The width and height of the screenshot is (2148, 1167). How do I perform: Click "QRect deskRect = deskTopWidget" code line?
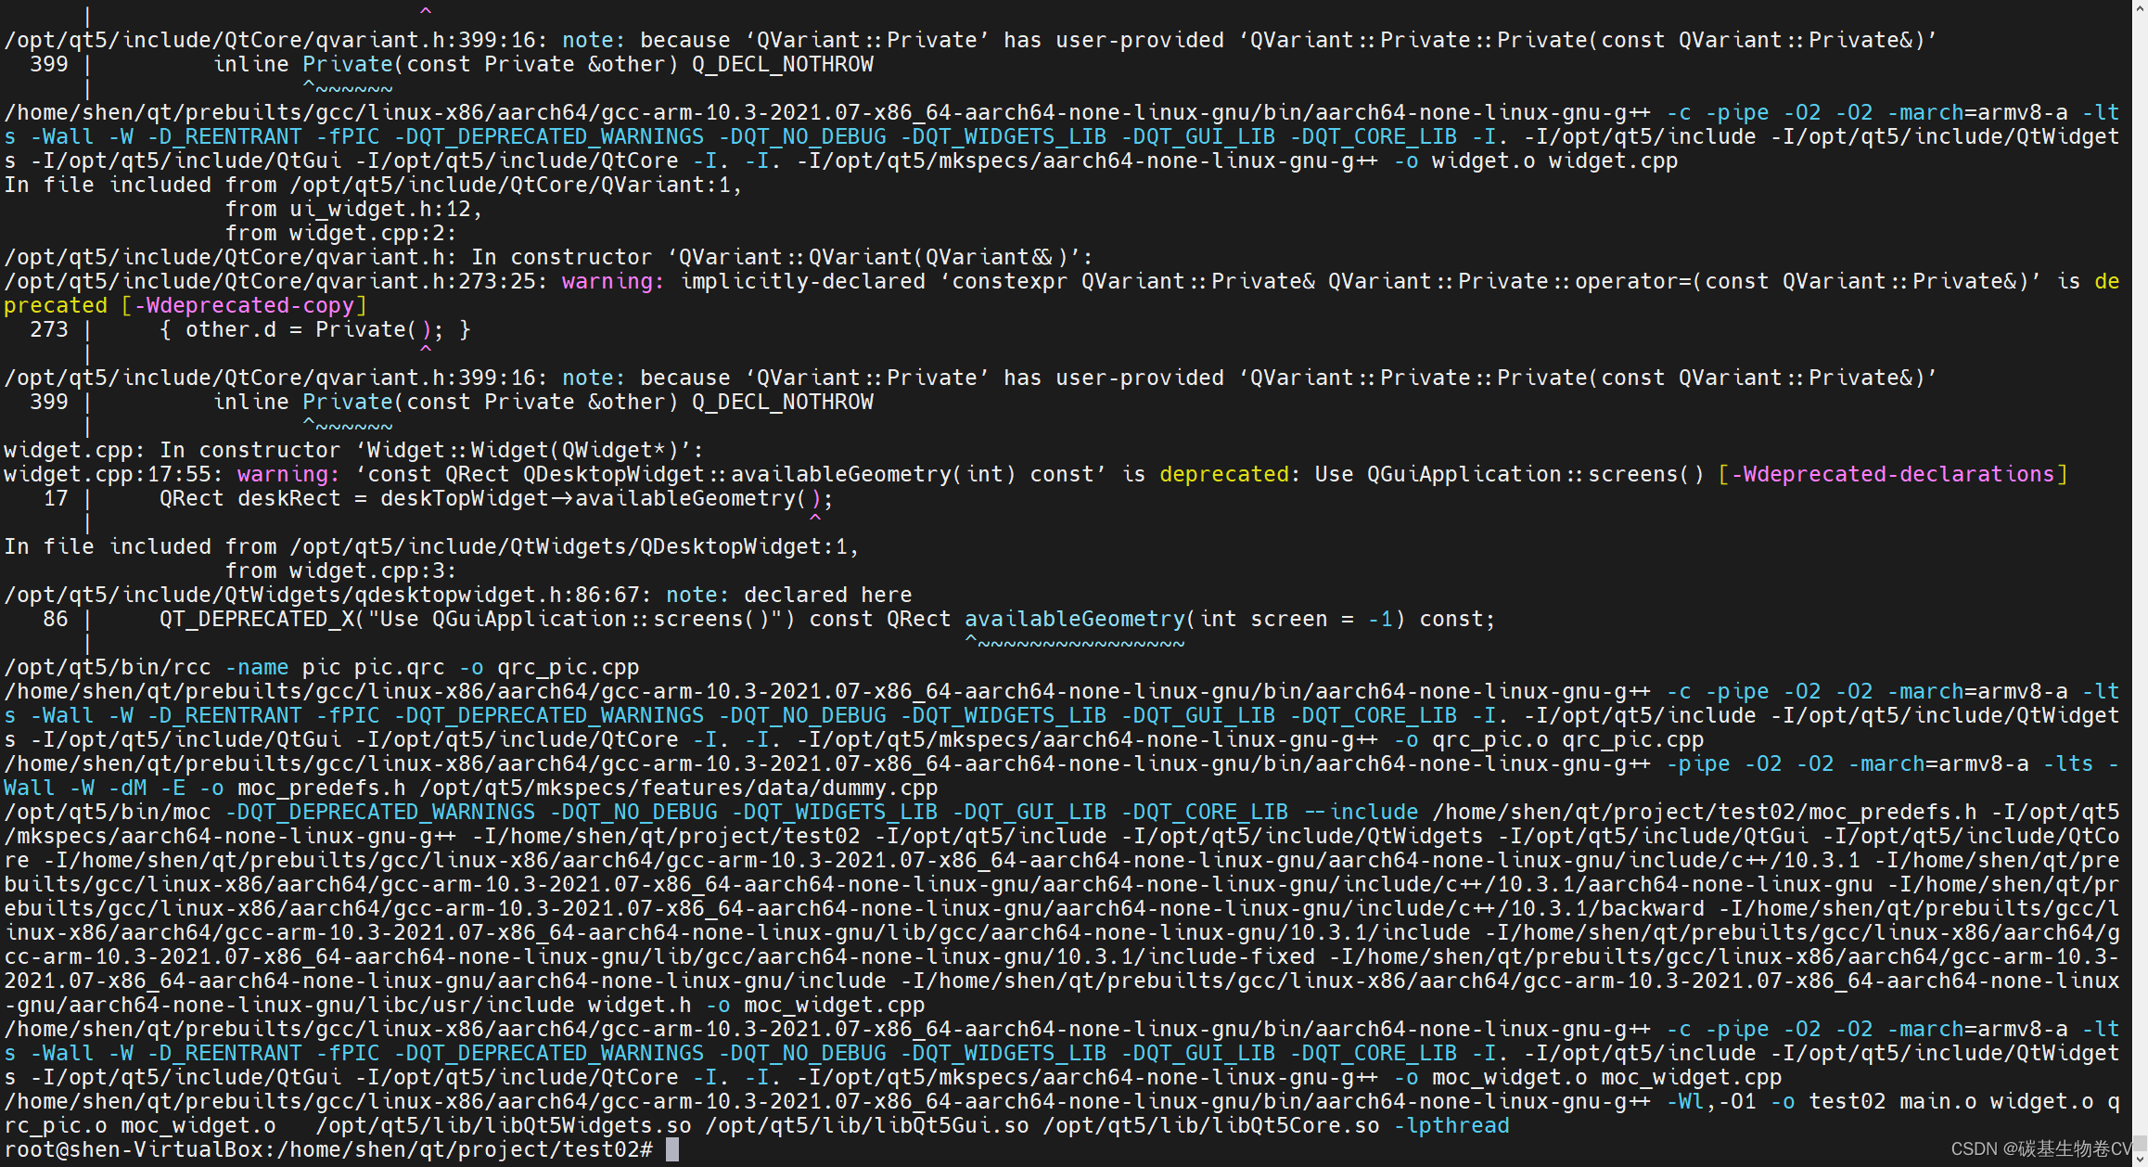tap(496, 498)
